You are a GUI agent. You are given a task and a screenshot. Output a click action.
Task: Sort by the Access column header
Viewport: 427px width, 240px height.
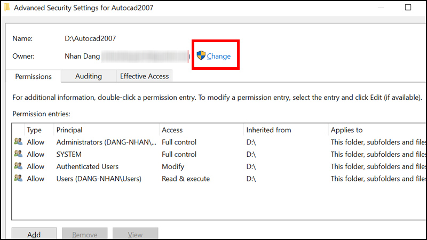[x=202, y=130]
